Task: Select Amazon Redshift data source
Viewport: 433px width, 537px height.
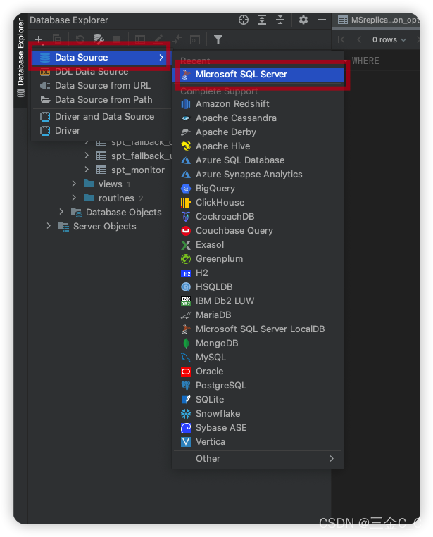Action: (258, 103)
